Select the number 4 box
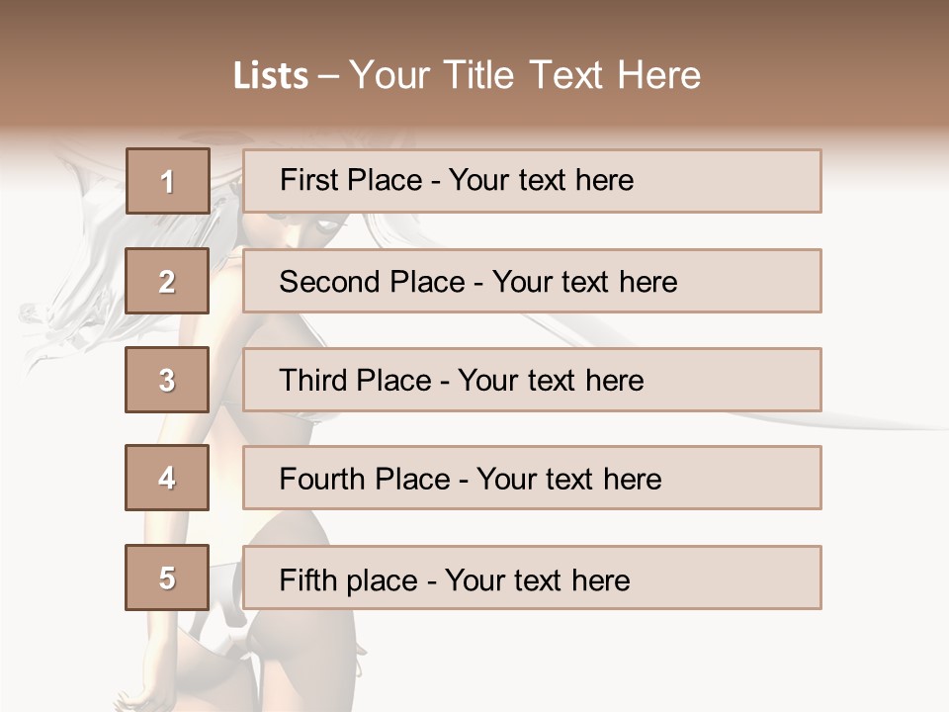Screen dimensions: 949x712 (x=168, y=478)
